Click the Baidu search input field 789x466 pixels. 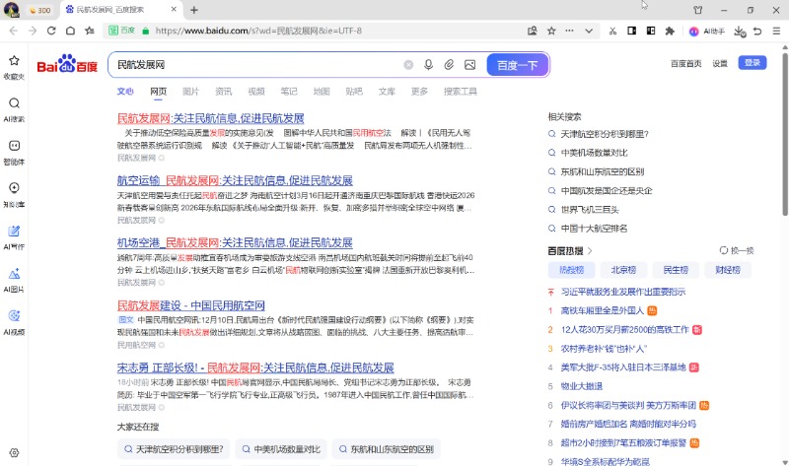tap(256, 65)
